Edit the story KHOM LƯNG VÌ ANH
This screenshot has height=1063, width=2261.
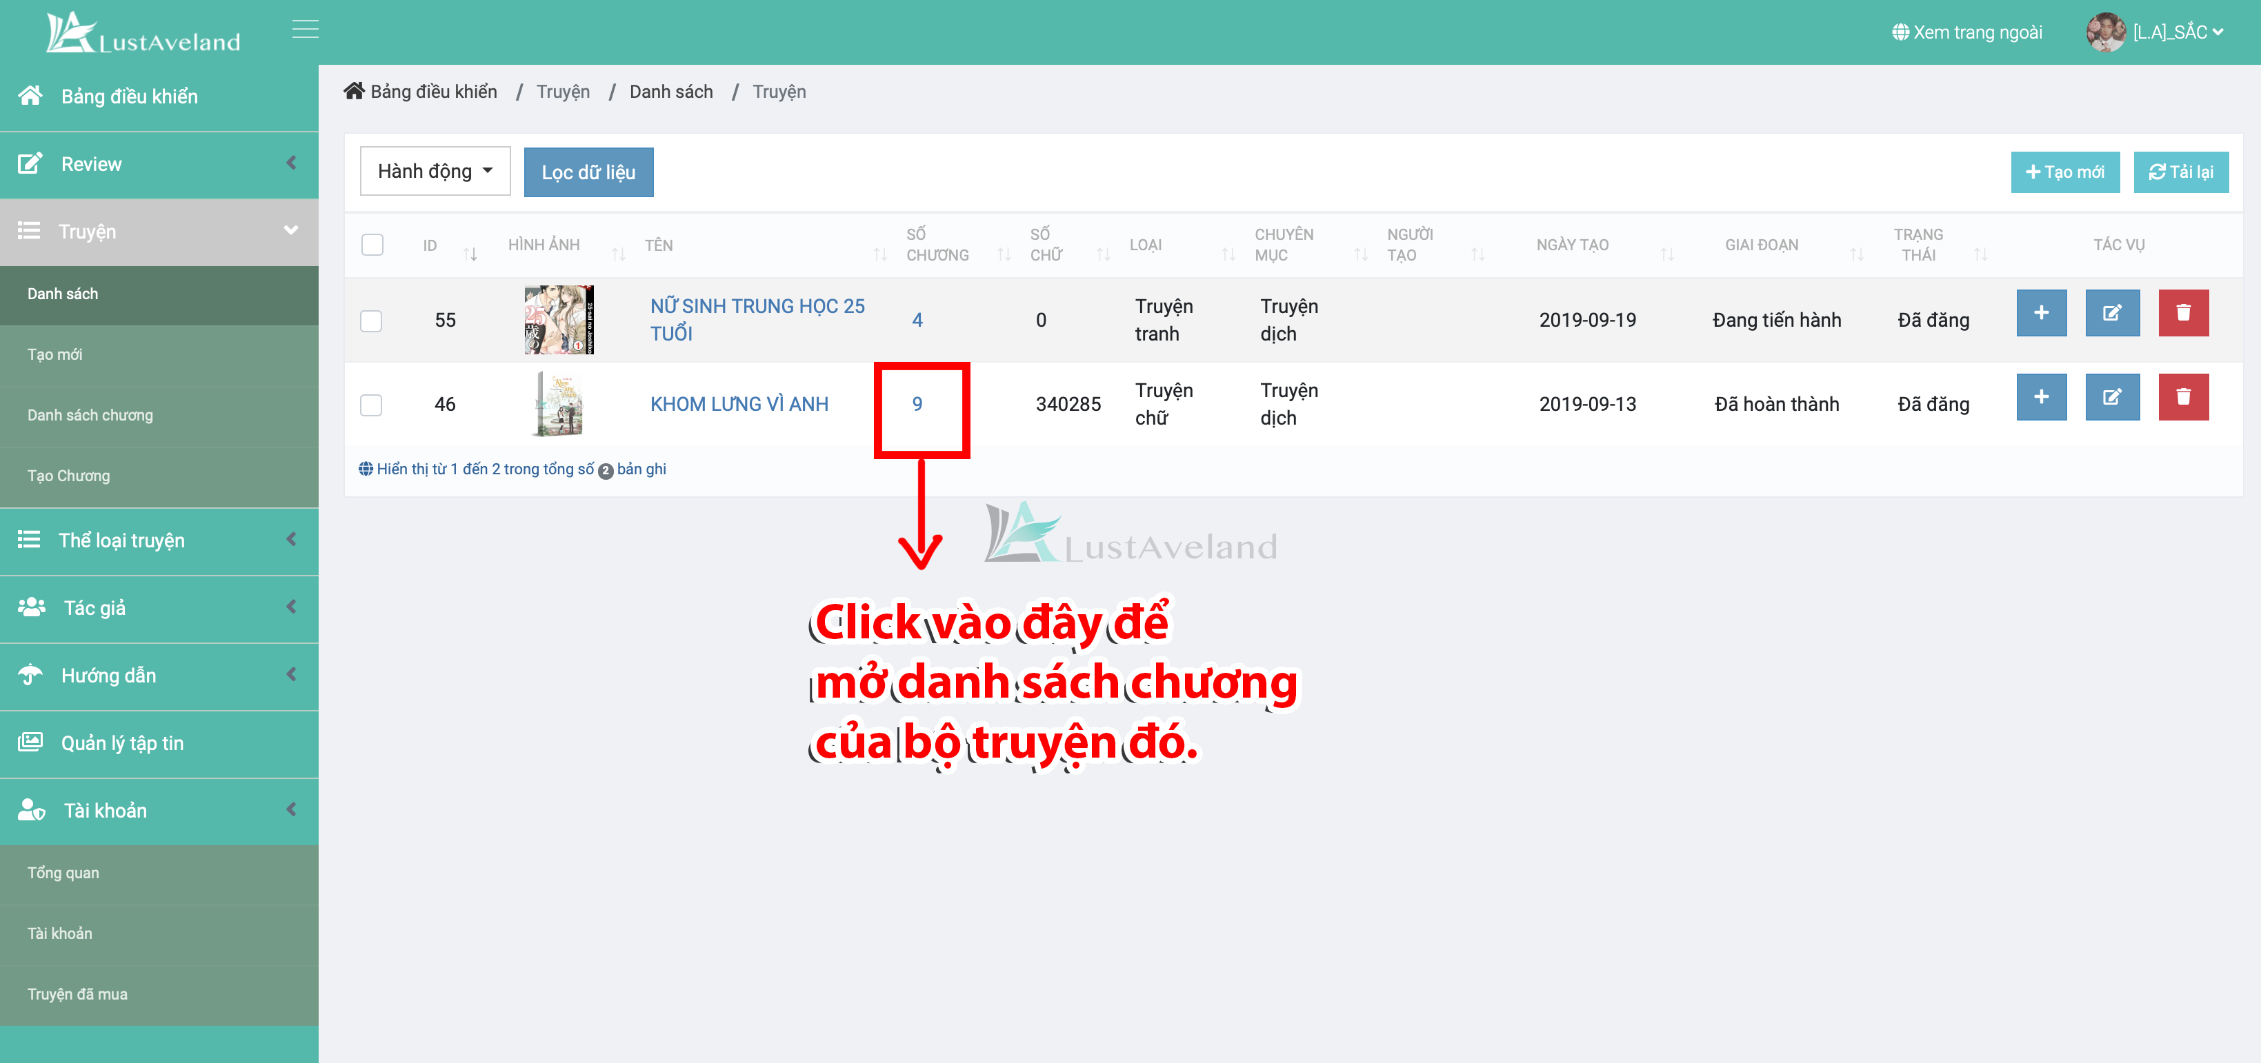click(x=2112, y=397)
